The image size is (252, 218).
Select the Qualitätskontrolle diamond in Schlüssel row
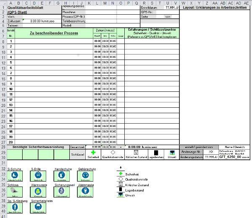pos(113,153)
